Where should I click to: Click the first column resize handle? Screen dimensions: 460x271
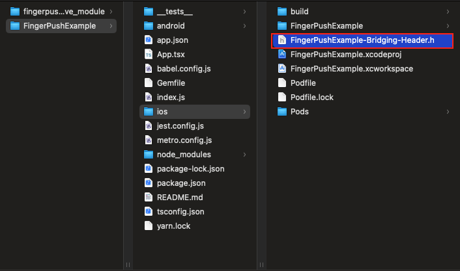click(x=128, y=265)
